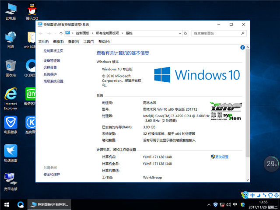The width and height of the screenshot is (280, 210).
Task: Click the input bar cartoon mascot icon
Action: 245,195
